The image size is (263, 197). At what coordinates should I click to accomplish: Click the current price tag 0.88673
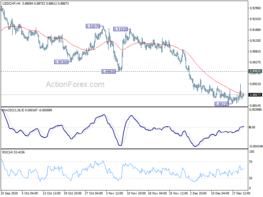255,95
